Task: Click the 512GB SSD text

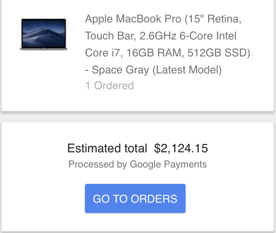Action: click(x=219, y=53)
